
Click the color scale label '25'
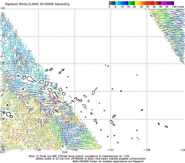[x=141, y=7]
